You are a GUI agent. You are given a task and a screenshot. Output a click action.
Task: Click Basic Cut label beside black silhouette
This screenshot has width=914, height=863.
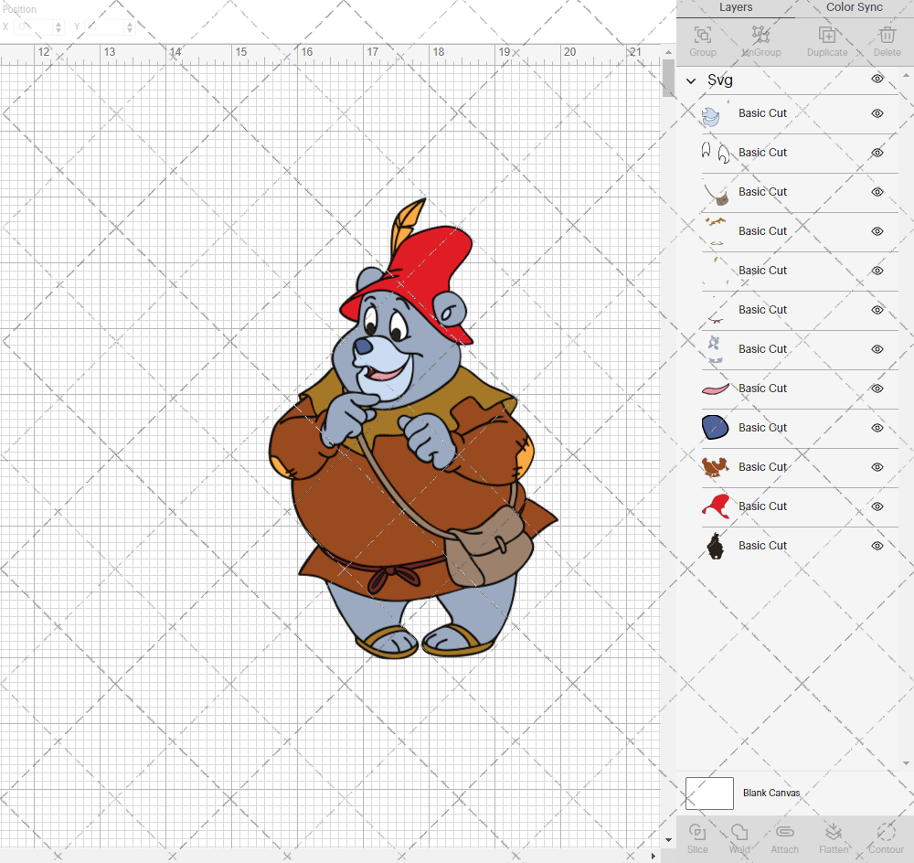pyautogui.click(x=762, y=545)
